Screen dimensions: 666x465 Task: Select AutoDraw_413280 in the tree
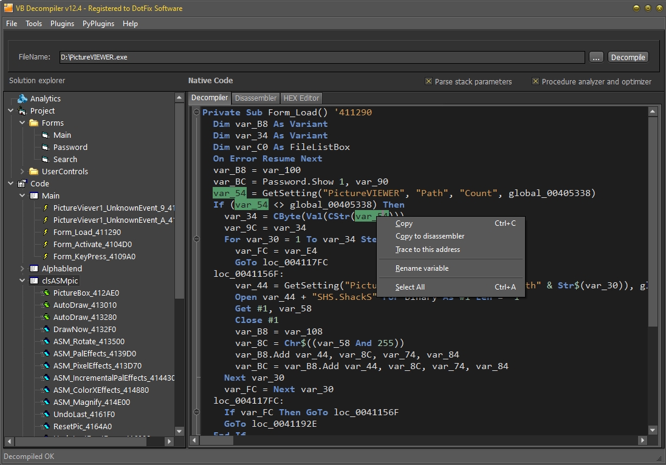pos(85,317)
